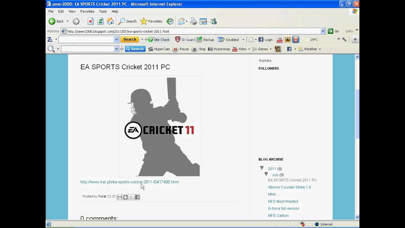The height and width of the screenshot is (228, 405).
Task: Collapse the 2011 archive tree
Action: (262, 168)
